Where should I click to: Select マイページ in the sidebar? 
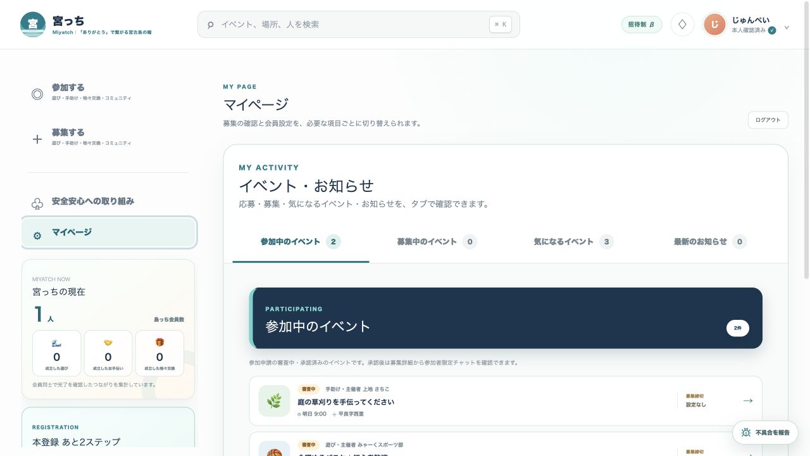pyautogui.click(x=109, y=232)
